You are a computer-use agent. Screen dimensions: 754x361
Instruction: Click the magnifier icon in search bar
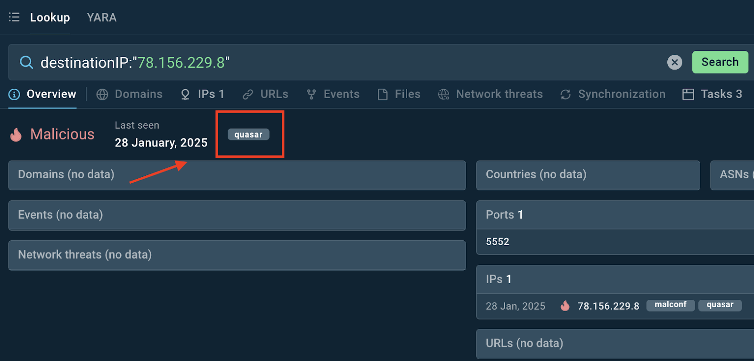(26, 62)
